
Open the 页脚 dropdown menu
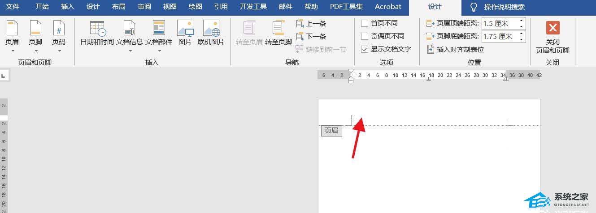[35, 51]
